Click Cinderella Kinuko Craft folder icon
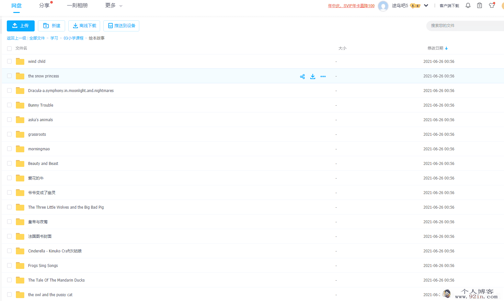The image size is (504, 301). 20,251
